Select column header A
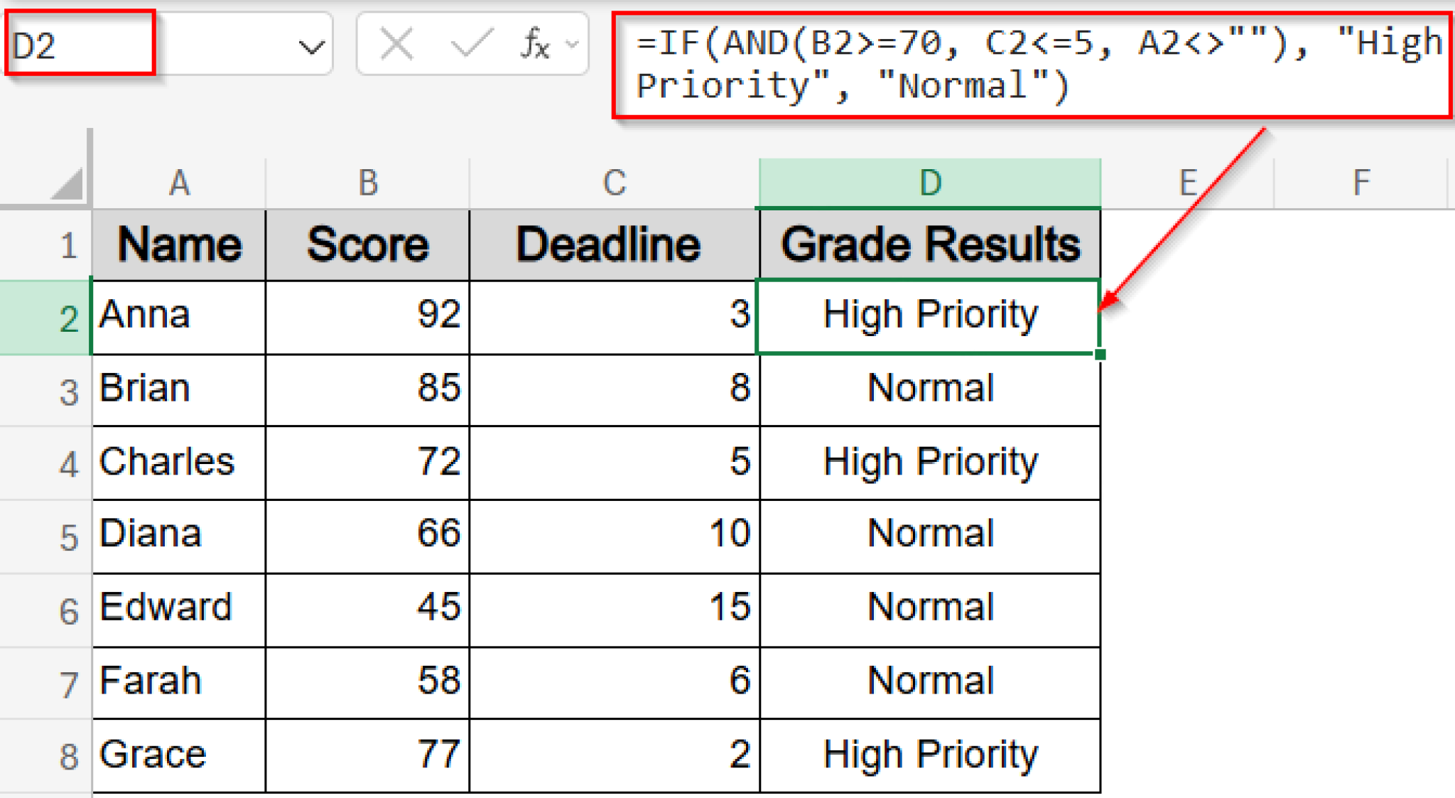Screen dimensions: 1455x798 pyautogui.click(x=178, y=182)
